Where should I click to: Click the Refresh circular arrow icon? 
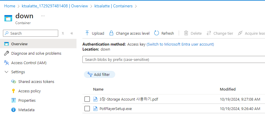click(x=157, y=33)
